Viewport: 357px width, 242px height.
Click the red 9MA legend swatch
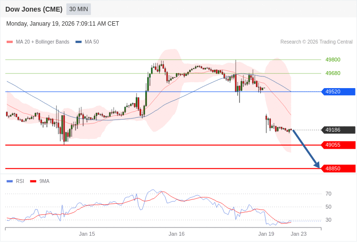tap(33, 181)
